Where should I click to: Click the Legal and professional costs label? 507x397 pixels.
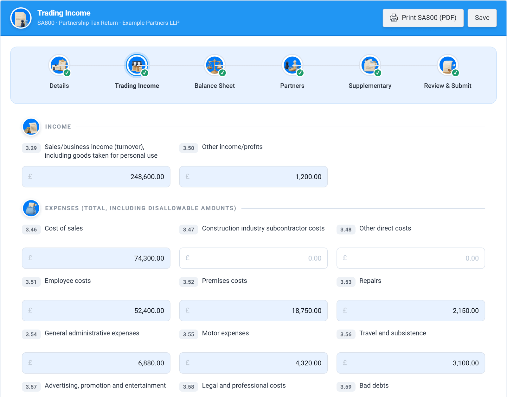coord(244,386)
